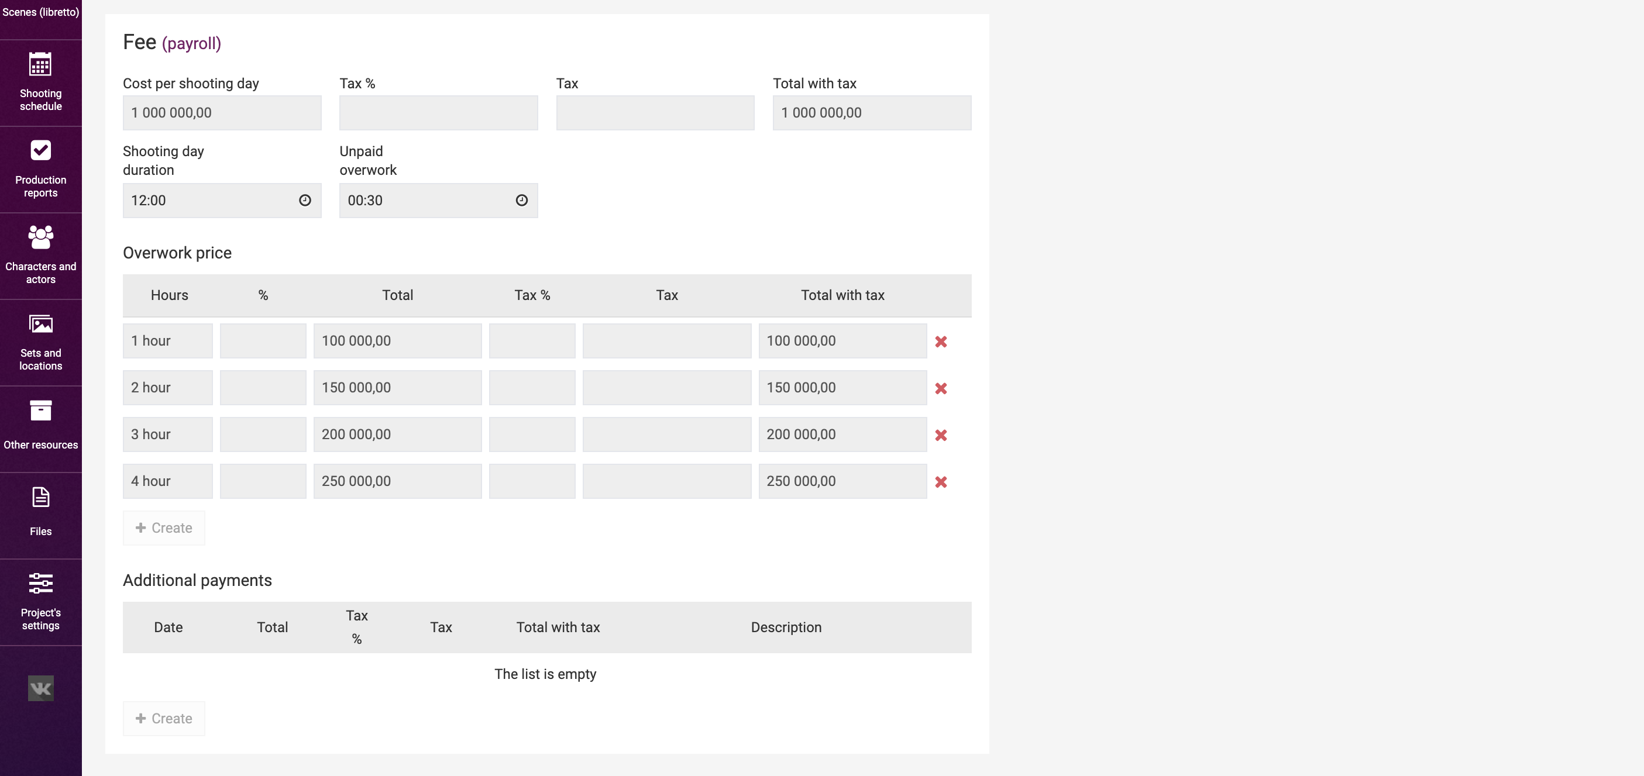1644x776 pixels.
Task: Create a new additional payment
Action: [x=164, y=719]
